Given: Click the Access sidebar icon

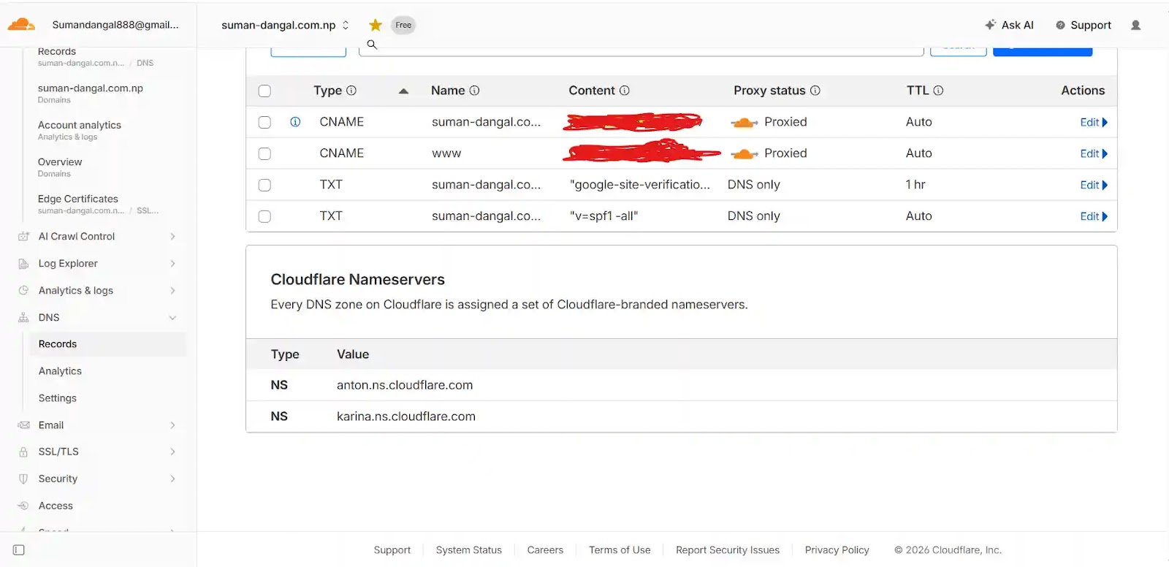Looking at the screenshot, I should [23, 506].
